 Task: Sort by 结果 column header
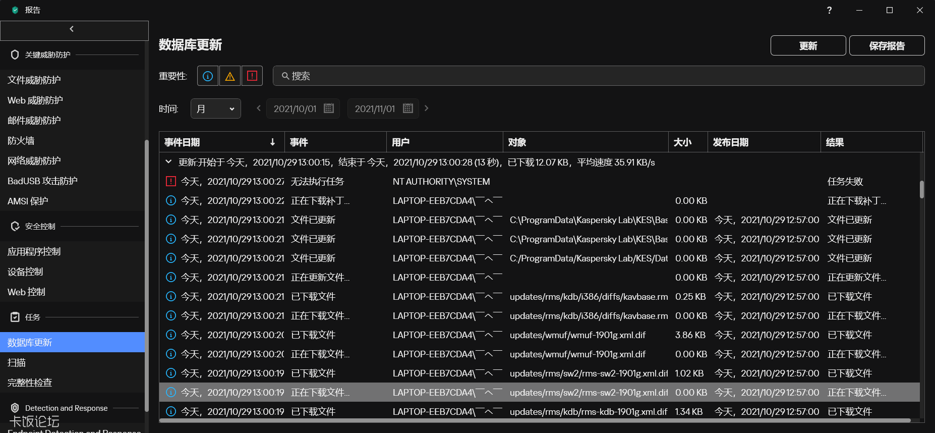pos(871,142)
